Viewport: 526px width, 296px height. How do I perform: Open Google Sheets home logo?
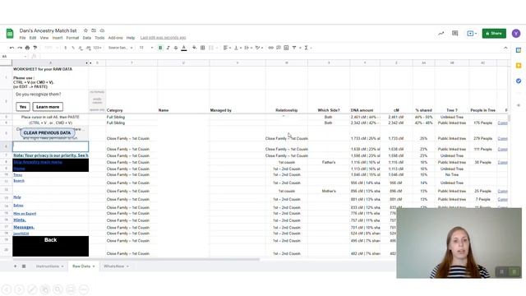(10, 34)
